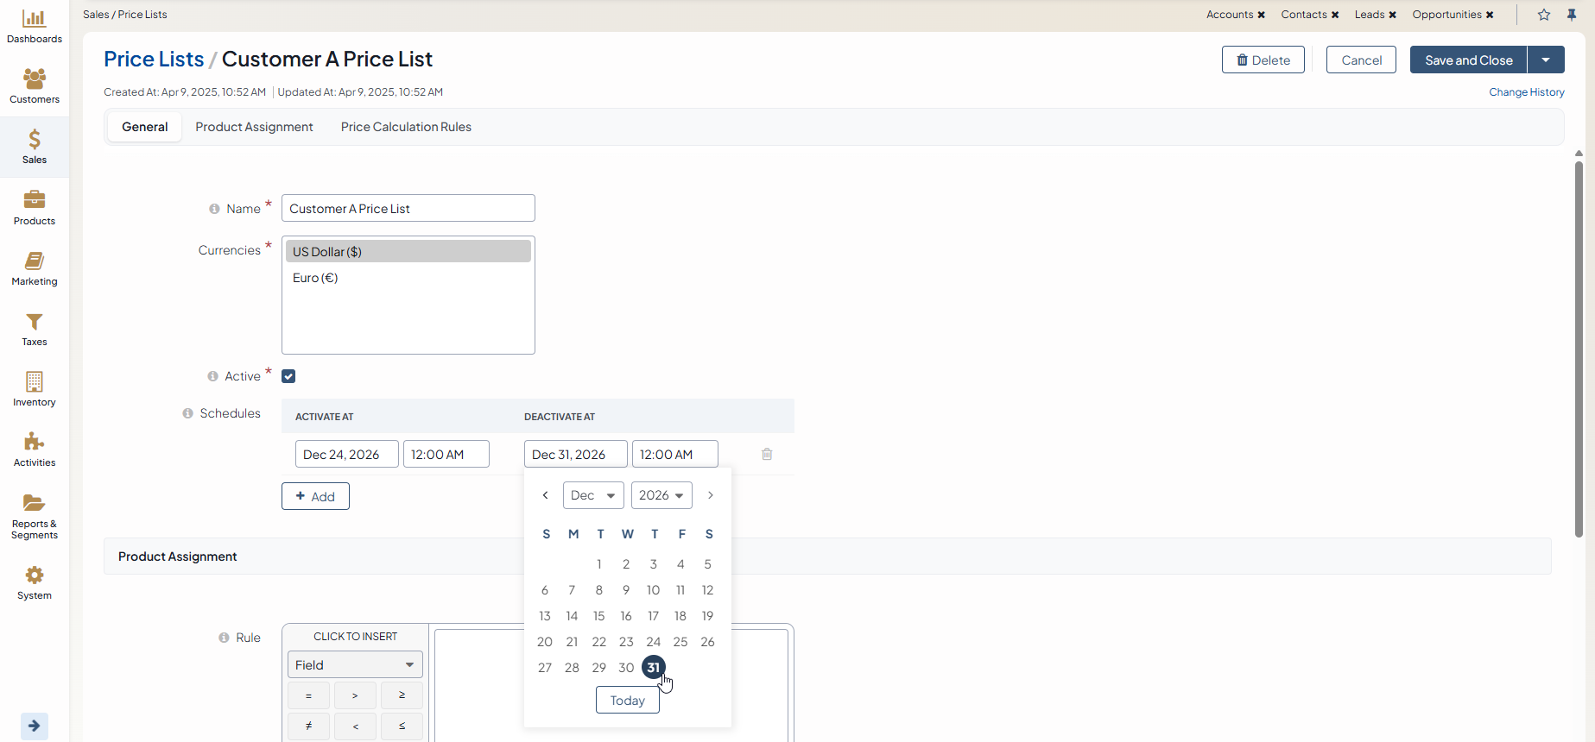Image resolution: width=1595 pixels, height=742 pixels.
Task: Uncheck the Active checkbox
Action: coord(288,376)
